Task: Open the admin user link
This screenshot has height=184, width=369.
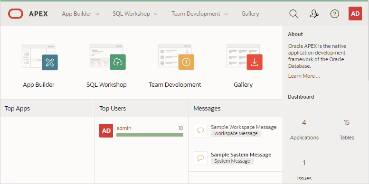Action: pyautogui.click(x=124, y=128)
